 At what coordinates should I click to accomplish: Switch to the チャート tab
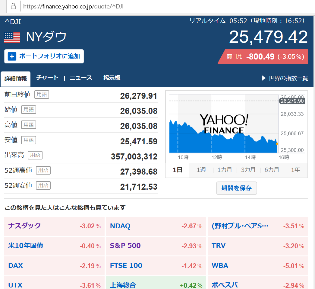(47, 78)
